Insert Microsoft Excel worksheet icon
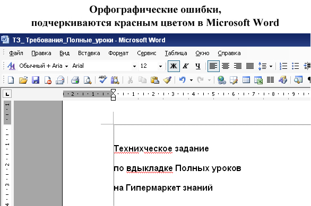The image size is (311, 206). (258, 80)
